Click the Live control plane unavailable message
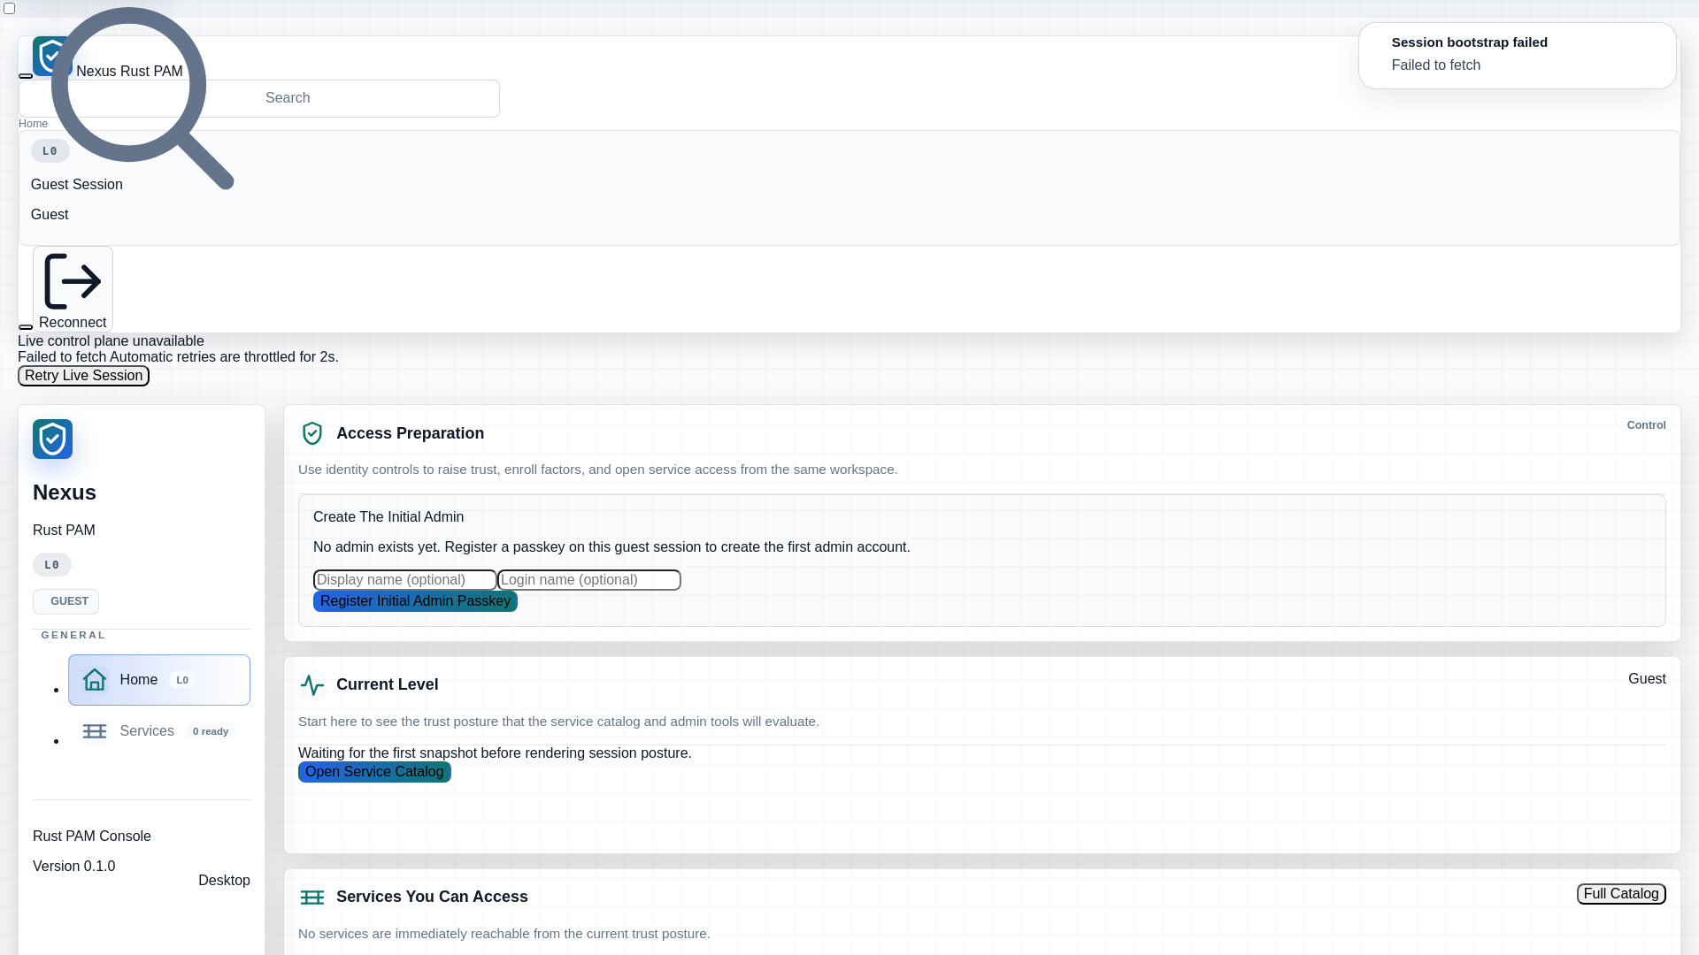 point(111,341)
